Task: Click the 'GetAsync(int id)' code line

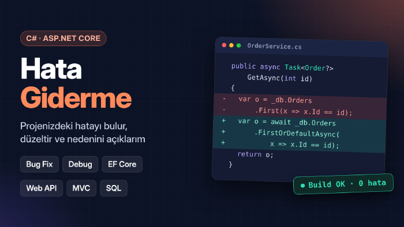Action: (x=280, y=78)
